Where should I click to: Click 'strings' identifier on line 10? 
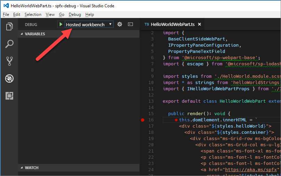click(x=205, y=83)
